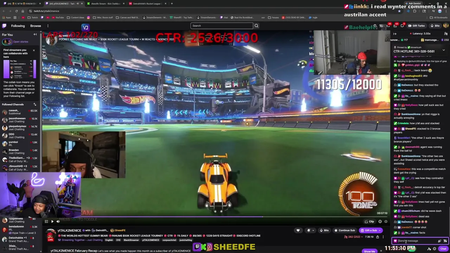Open chat settings gear icon
Screen dimensions: 450x253
(435, 249)
